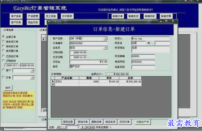This screenshot has height=132, width=202.
Task: Click total price cell ¥200,000.00 in row
Action: tap(130, 81)
